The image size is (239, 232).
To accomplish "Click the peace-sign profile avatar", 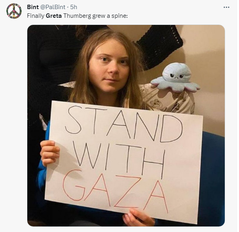I will pos(14,11).
